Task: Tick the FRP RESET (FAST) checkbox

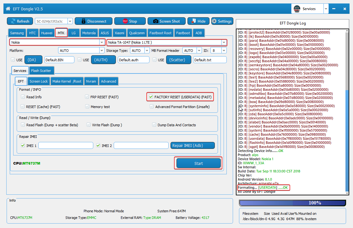Action: (x=87, y=97)
